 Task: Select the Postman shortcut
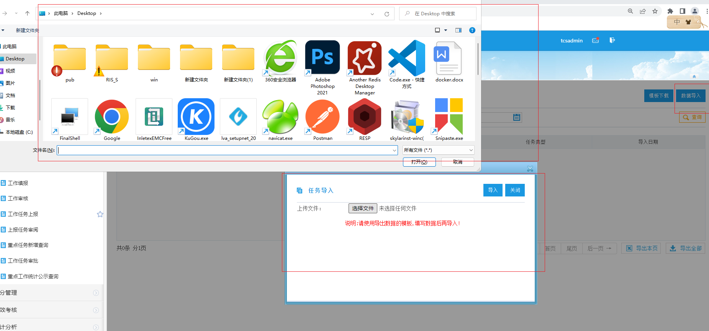[x=323, y=120]
